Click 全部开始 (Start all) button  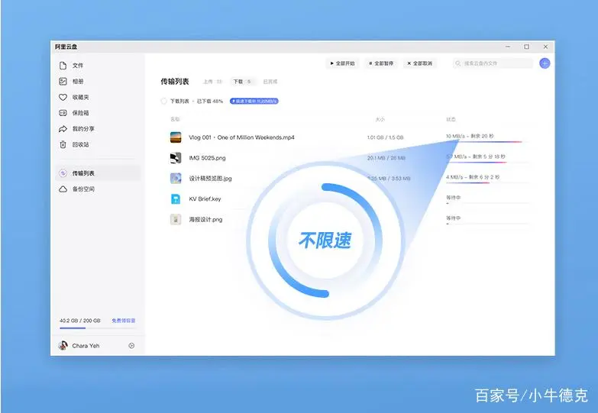[342, 63]
